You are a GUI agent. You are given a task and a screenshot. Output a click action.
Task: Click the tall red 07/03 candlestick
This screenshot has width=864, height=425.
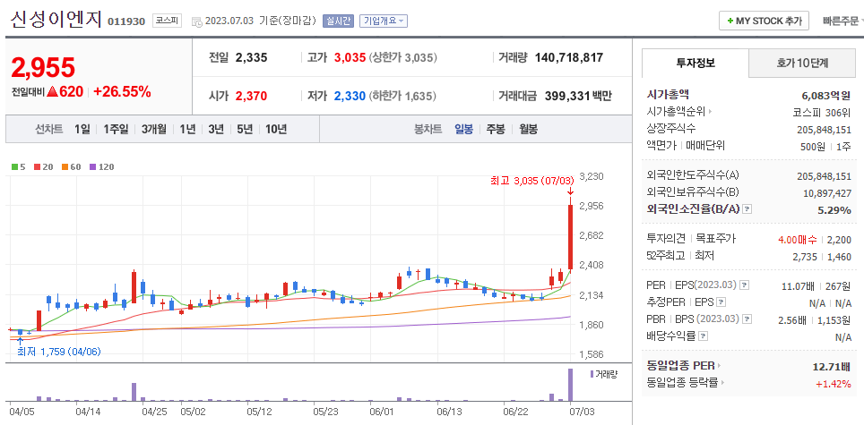tap(570, 236)
